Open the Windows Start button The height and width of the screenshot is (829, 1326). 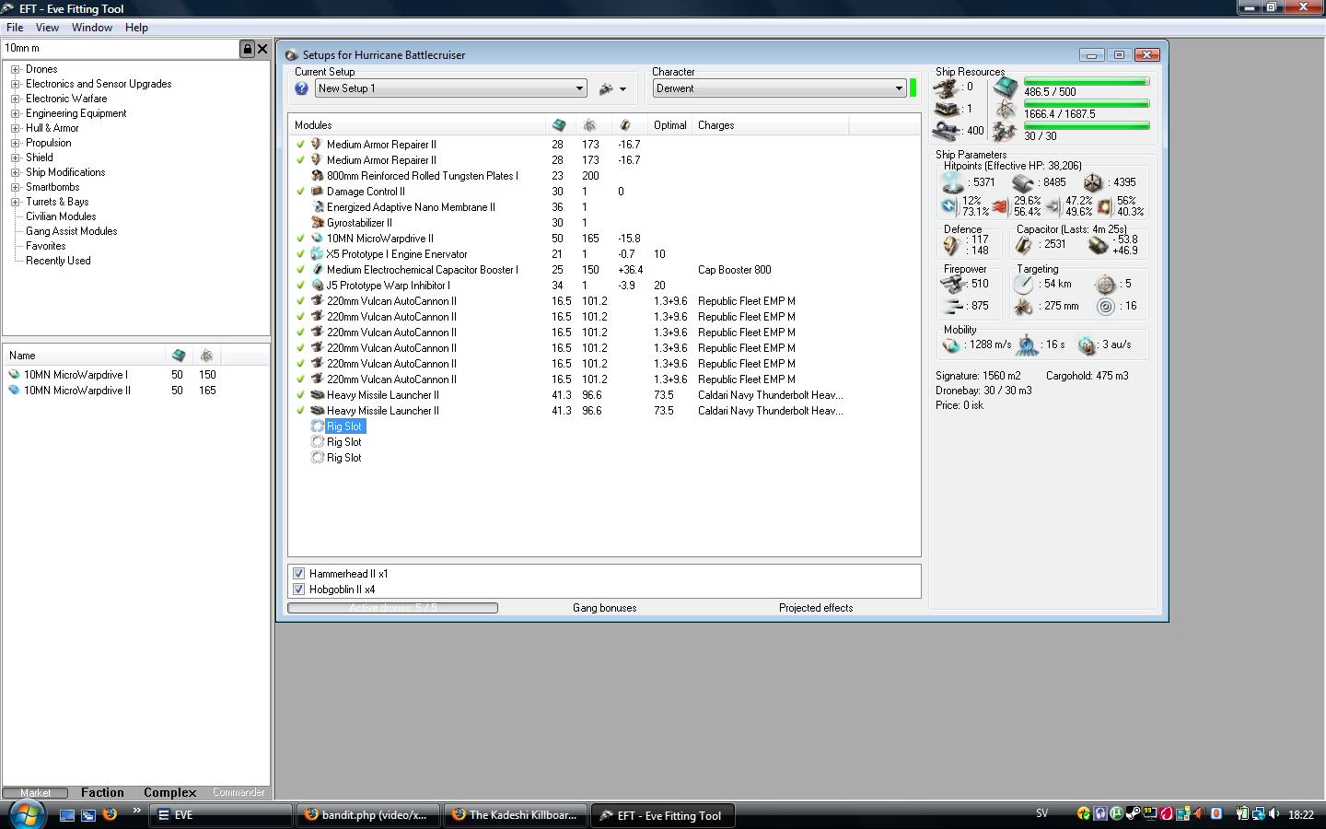26,814
